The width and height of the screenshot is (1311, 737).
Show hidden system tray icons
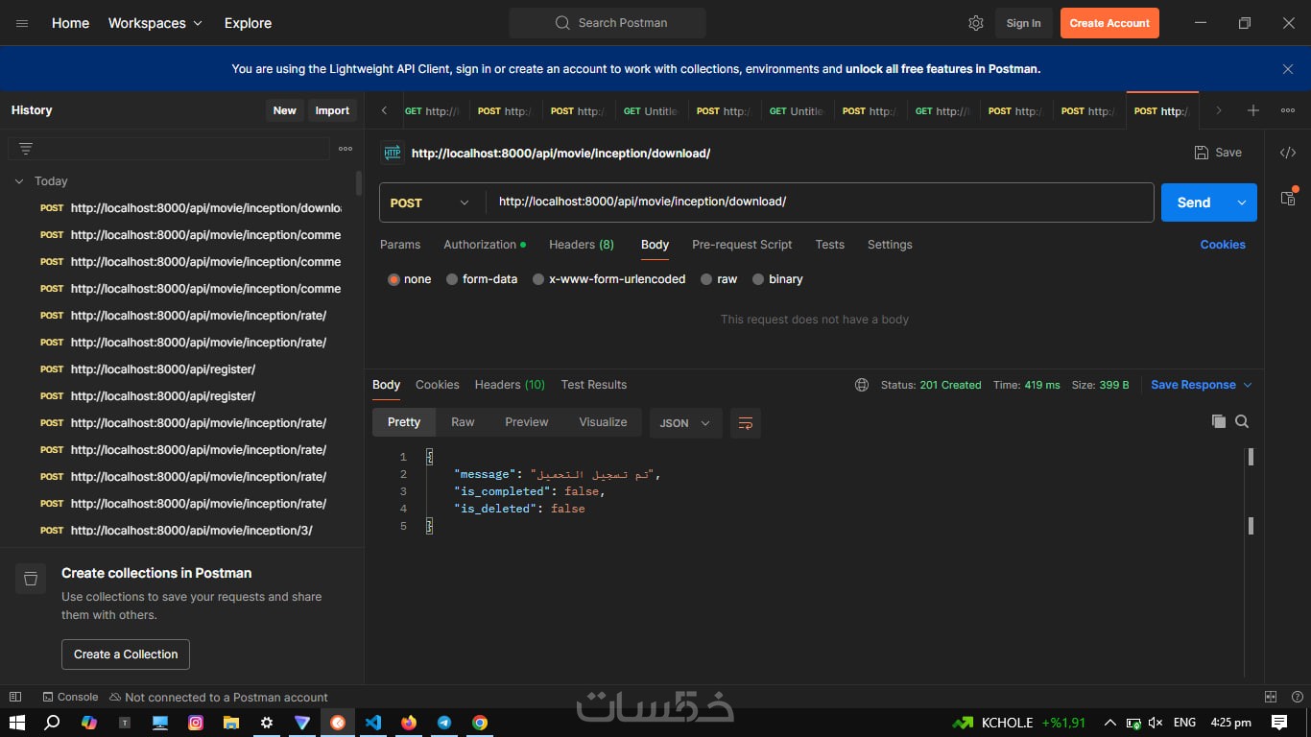[1110, 723]
